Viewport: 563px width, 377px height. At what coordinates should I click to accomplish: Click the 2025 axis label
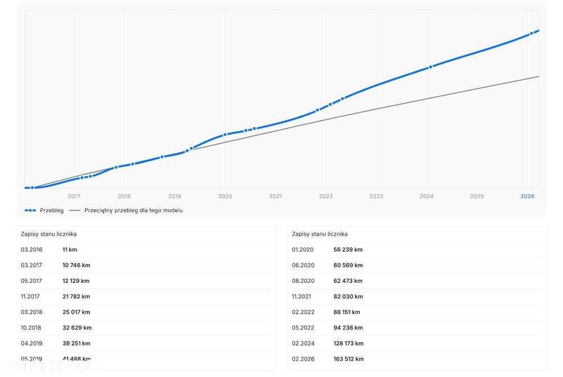pyautogui.click(x=477, y=196)
